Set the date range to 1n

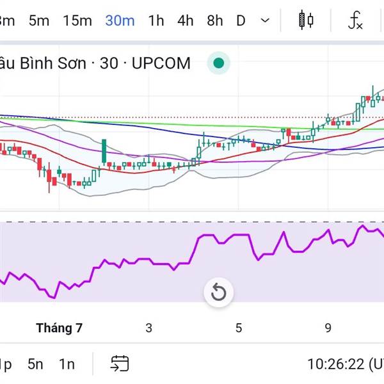pos(67,364)
